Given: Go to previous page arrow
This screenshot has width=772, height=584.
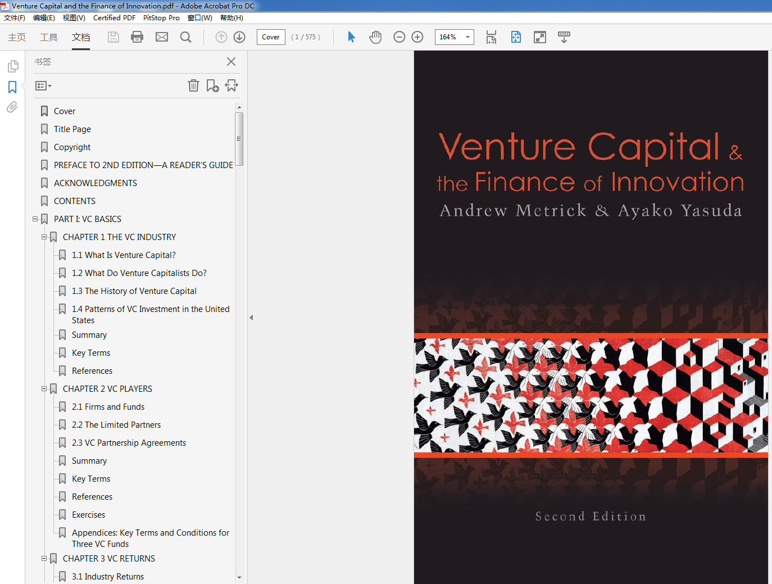Looking at the screenshot, I should tap(221, 37).
